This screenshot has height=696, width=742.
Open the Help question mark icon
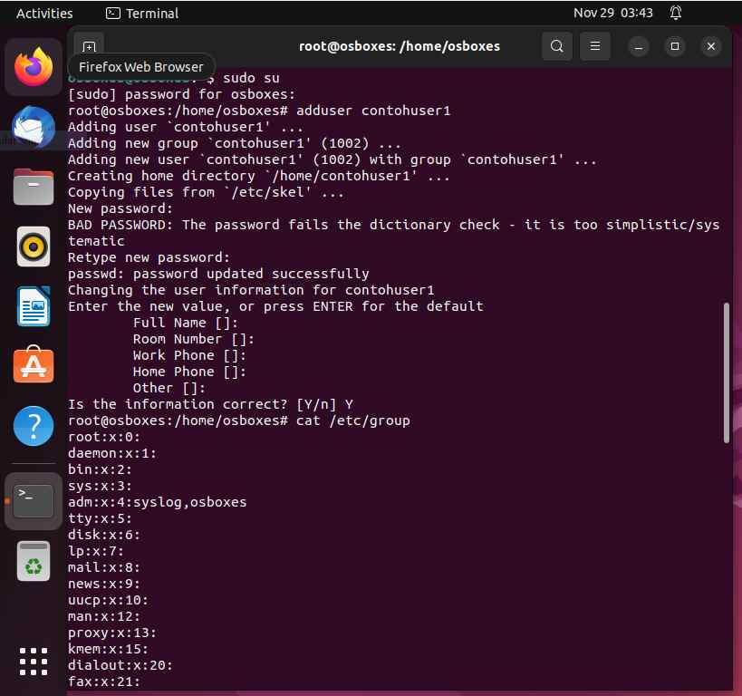click(34, 426)
